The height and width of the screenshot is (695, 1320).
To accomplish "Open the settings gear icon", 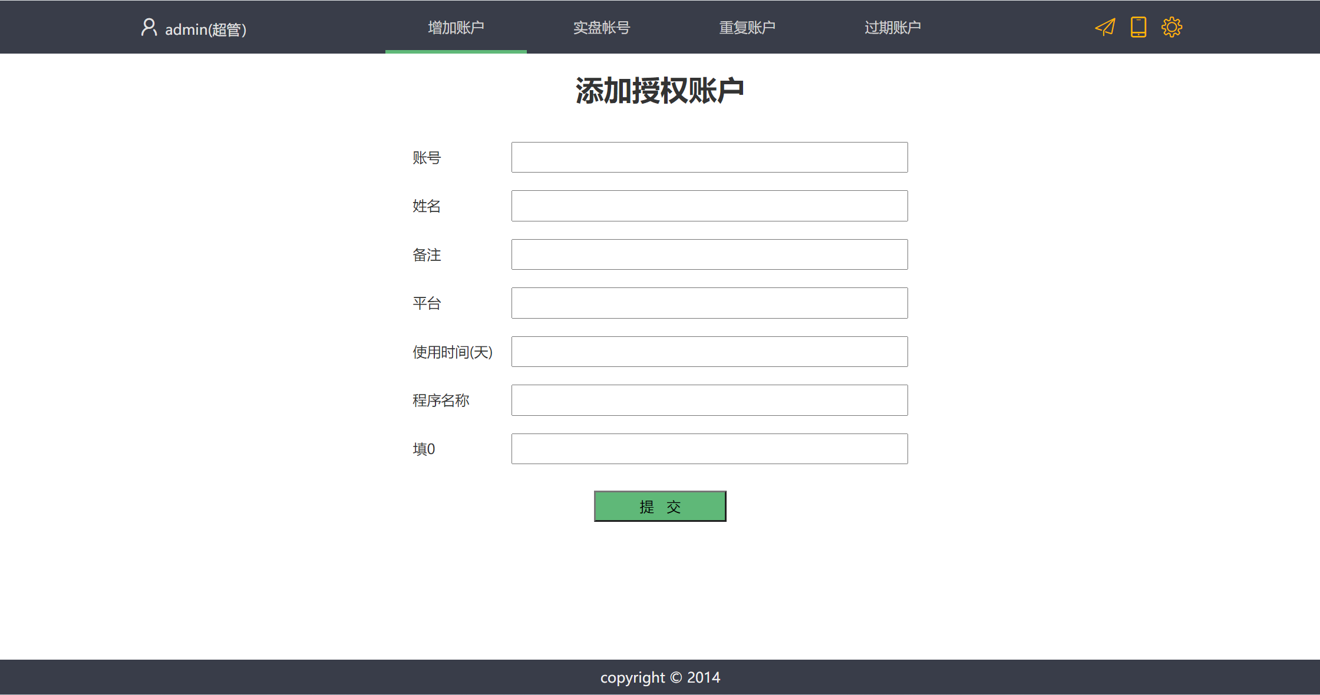I will click(1171, 27).
